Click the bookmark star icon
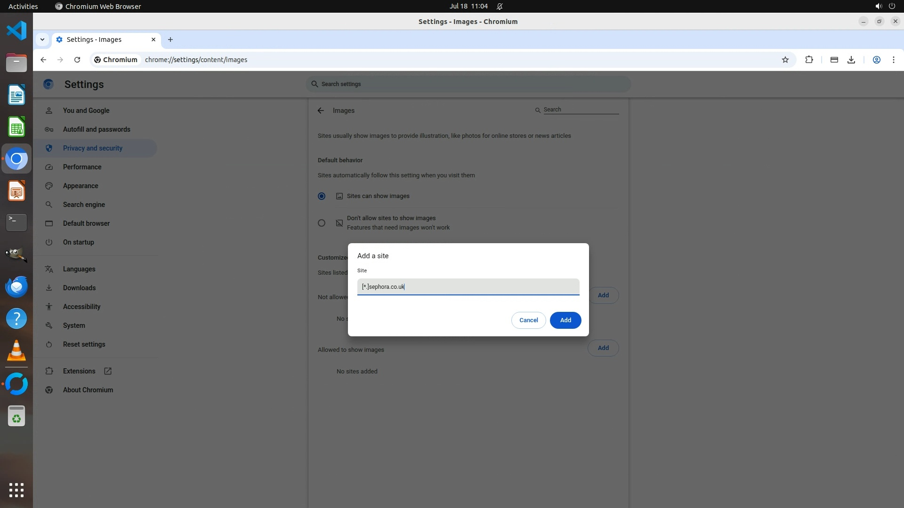This screenshot has width=904, height=508. point(785,60)
